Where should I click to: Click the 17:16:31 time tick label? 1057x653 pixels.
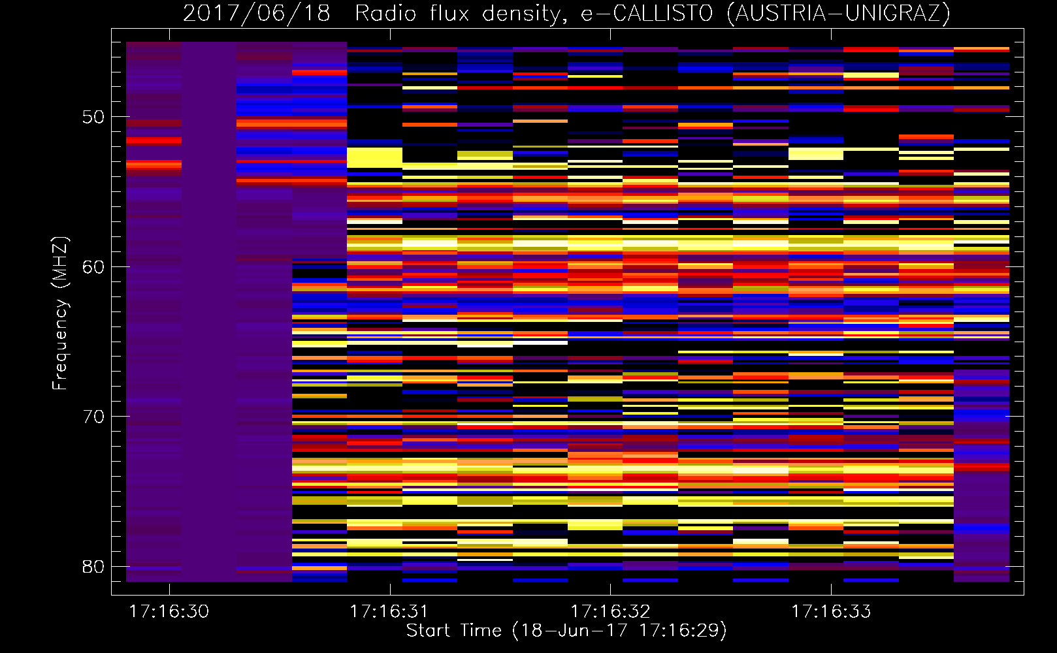coord(389,611)
